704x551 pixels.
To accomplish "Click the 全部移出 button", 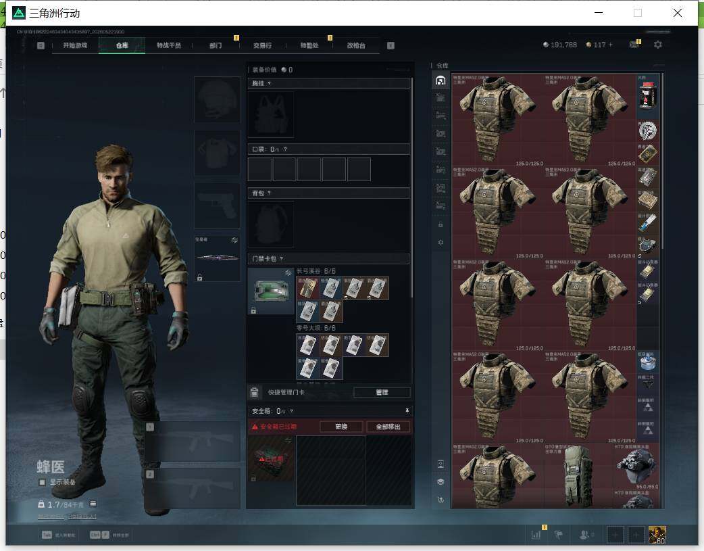I will click(x=388, y=427).
